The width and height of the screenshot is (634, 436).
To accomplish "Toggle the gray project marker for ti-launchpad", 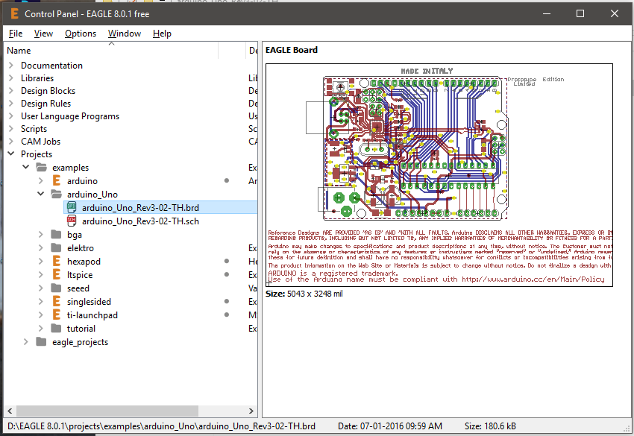I will [x=226, y=315].
